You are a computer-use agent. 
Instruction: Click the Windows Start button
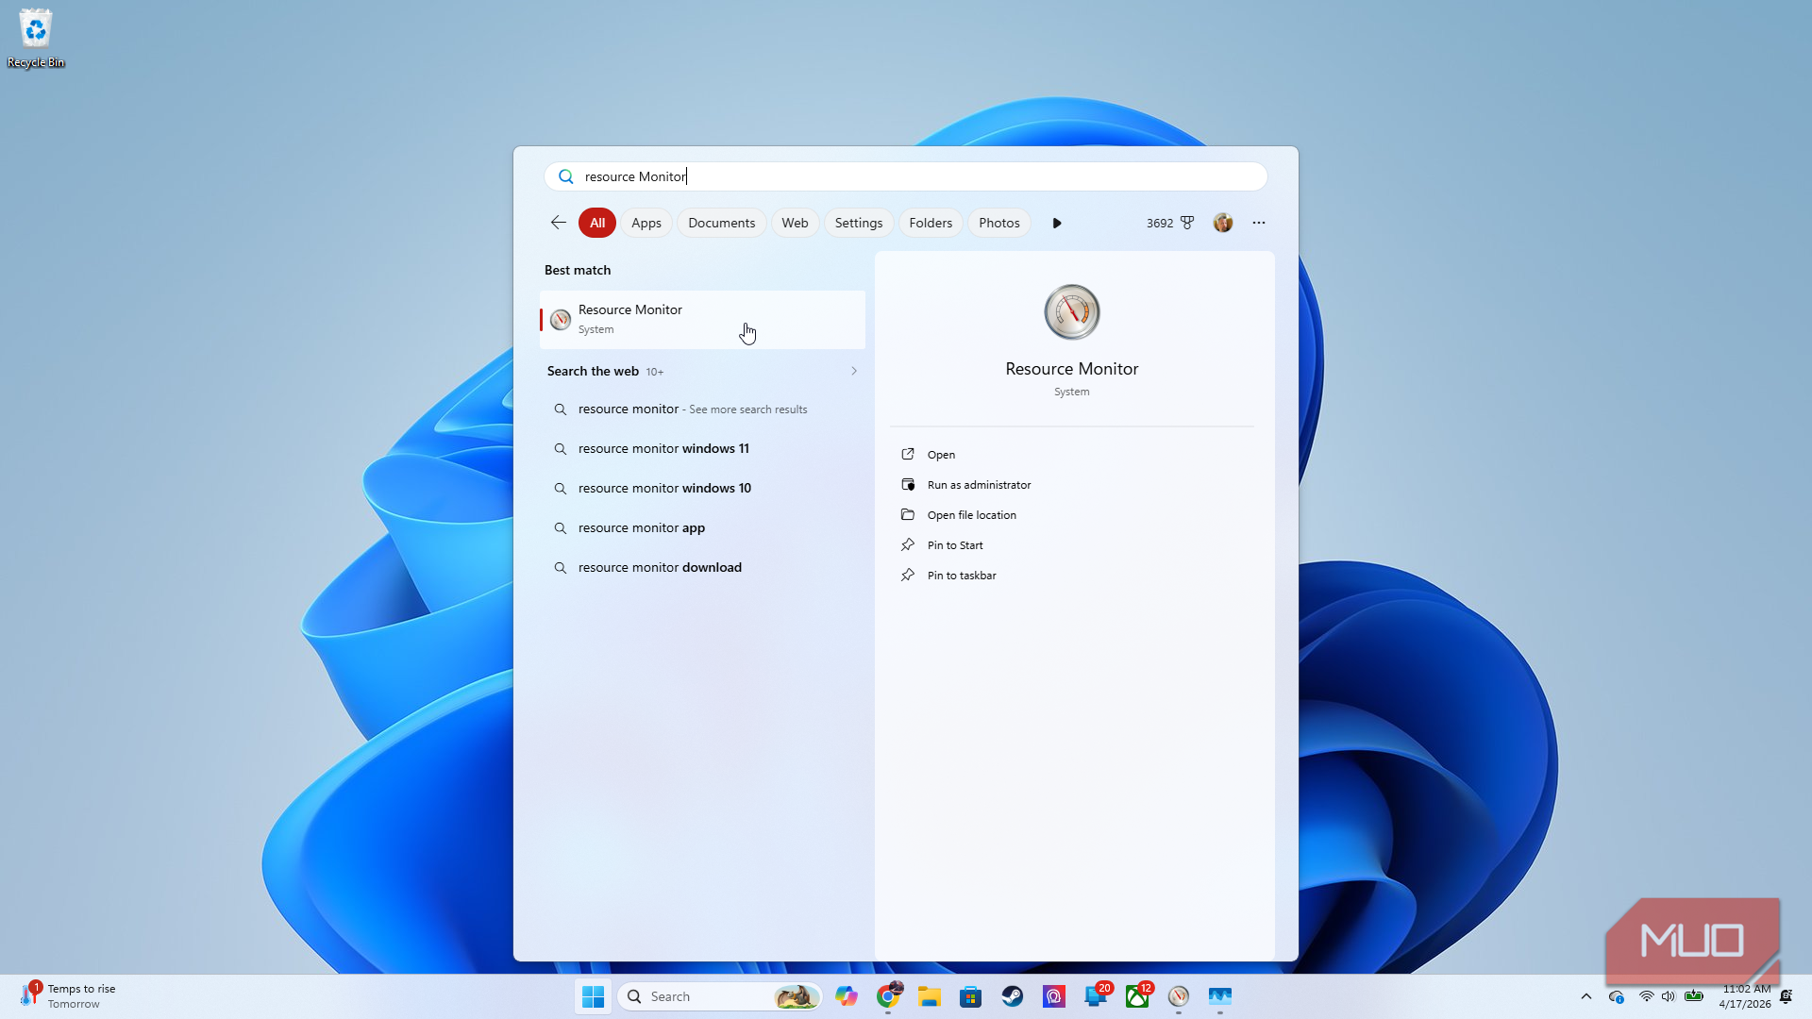(x=594, y=996)
